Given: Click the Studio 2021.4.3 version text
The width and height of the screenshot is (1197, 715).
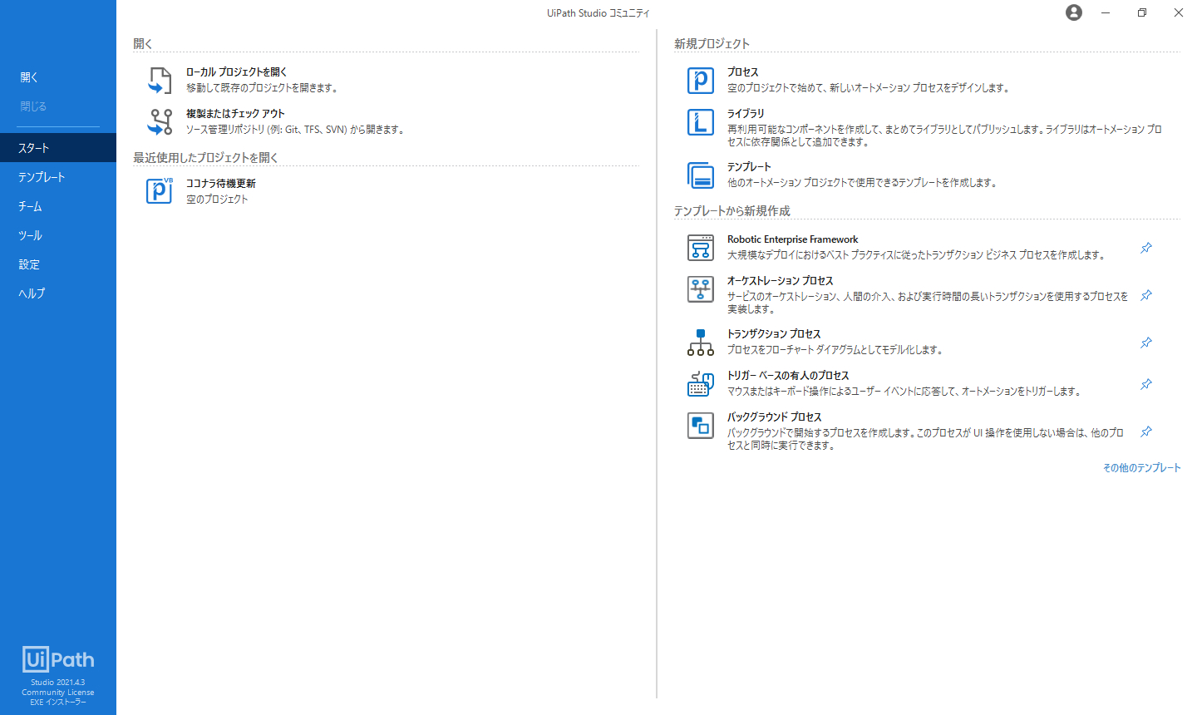Looking at the screenshot, I should click(58, 683).
